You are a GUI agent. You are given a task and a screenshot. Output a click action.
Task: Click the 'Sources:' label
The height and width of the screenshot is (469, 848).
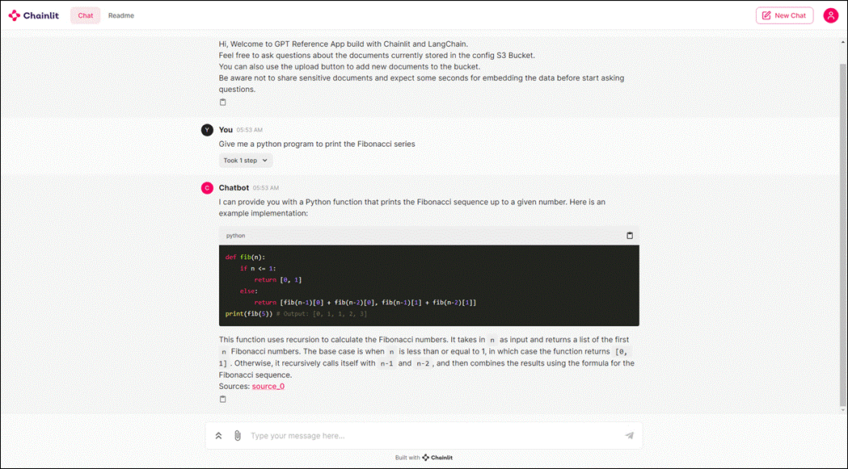[234, 387]
